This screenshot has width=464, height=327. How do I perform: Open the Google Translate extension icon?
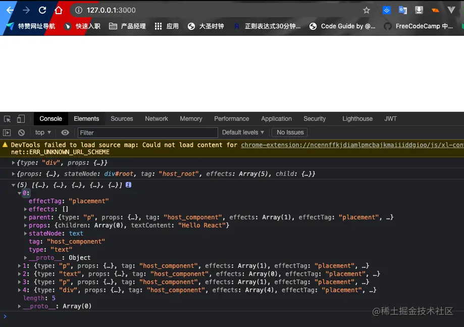click(x=403, y=11)
